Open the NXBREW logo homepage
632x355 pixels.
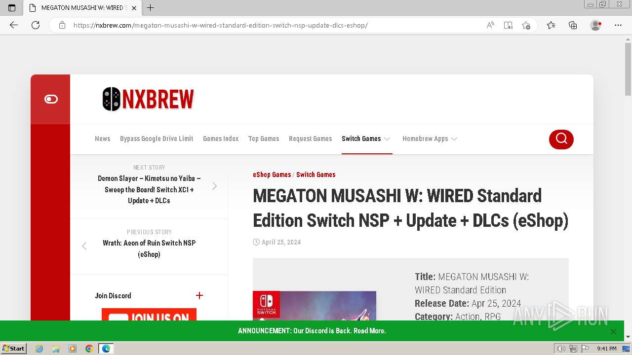(x=148, y=99)
